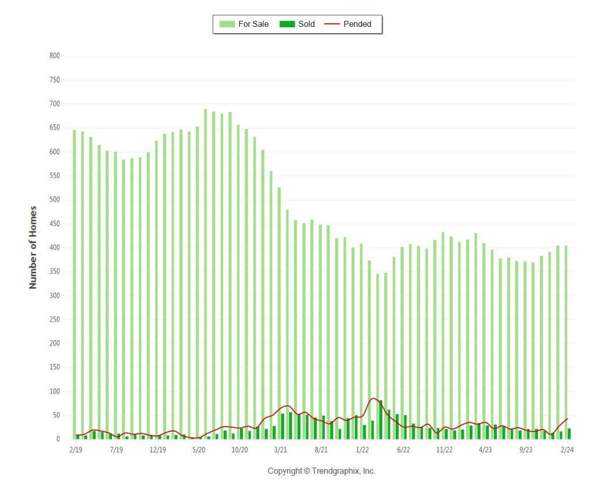The image size is (595, 496).
Task: Click the first For Sale bar at 2/19
Action: pyautogui.click(x=74, y=284)
